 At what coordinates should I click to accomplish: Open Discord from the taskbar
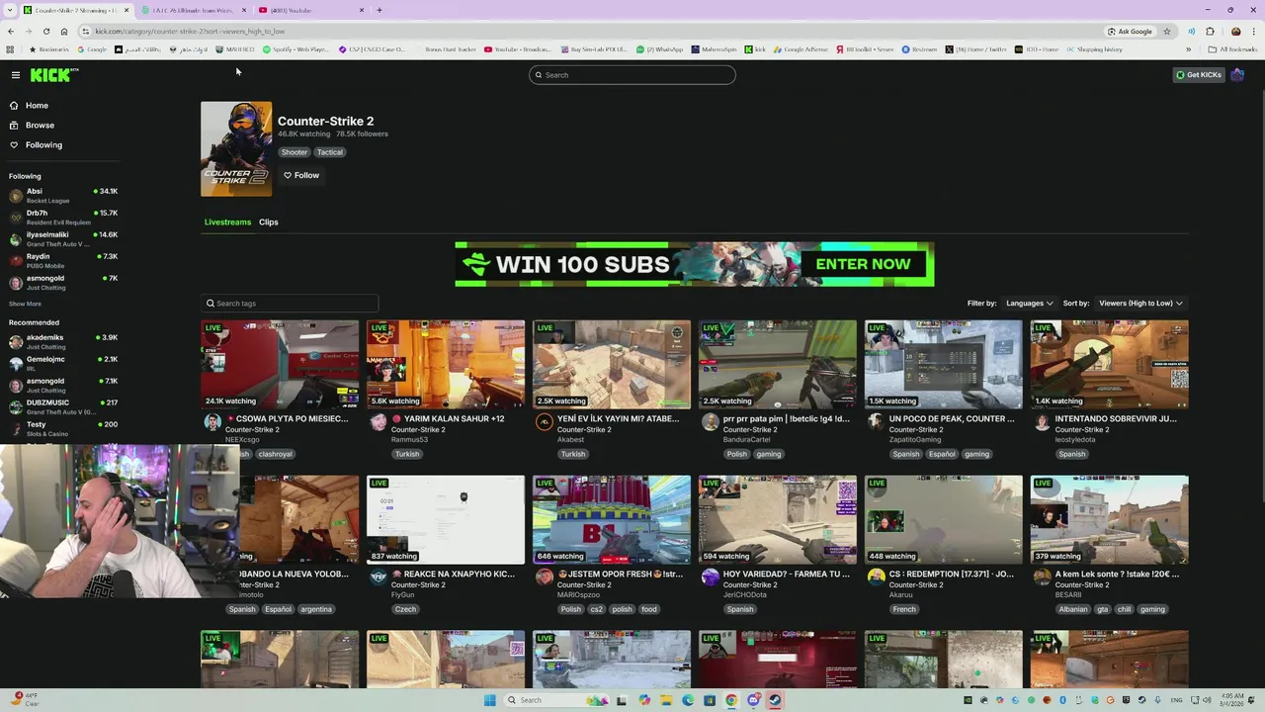pyautogui.click(x=753, y=700)
